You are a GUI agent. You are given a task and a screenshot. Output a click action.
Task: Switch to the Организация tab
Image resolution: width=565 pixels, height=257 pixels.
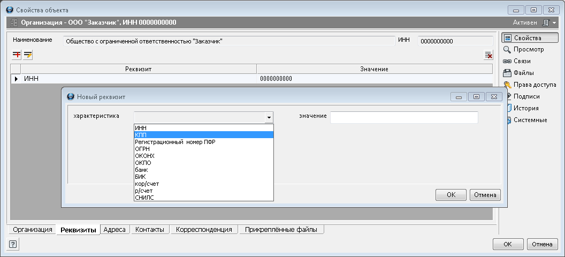pos(33,230)
